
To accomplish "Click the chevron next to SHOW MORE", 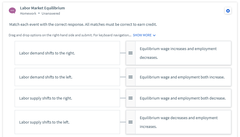I will [x=154, y=35].
